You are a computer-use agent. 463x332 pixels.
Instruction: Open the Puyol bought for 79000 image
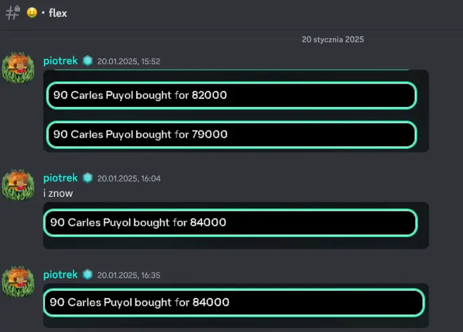pyautogui.click(x=232, y=135)
